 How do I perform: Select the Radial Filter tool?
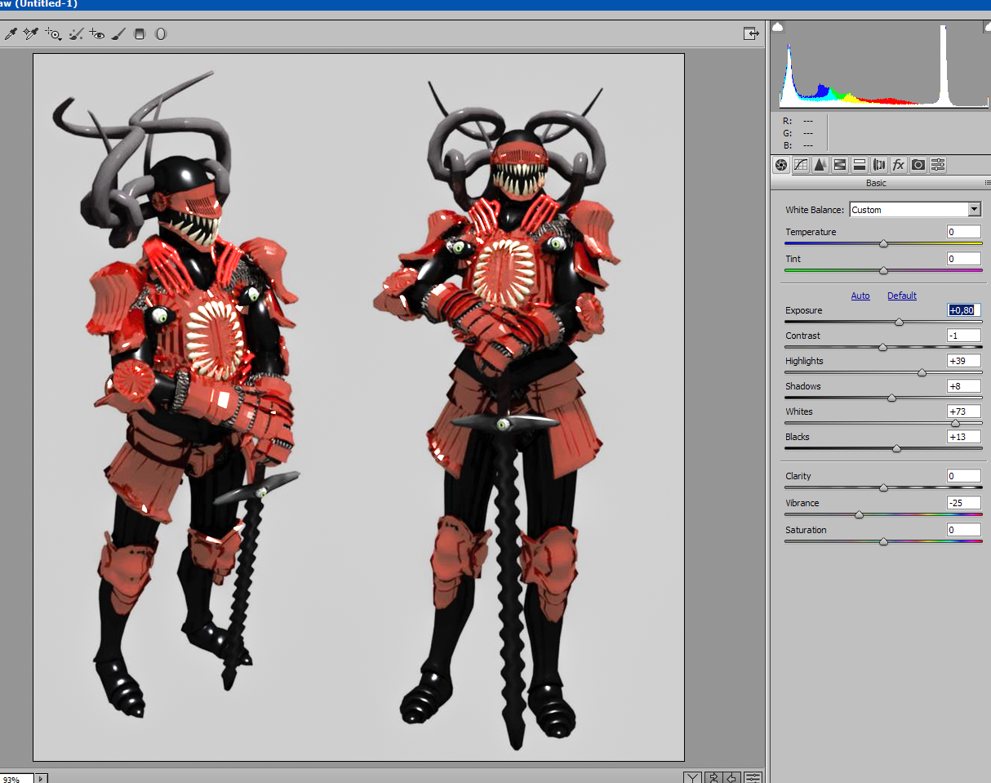[161, 33]
